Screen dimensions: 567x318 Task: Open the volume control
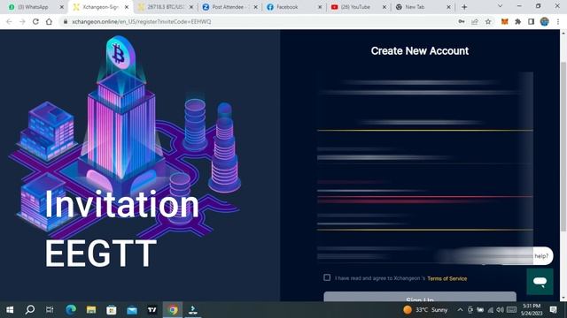500,310
